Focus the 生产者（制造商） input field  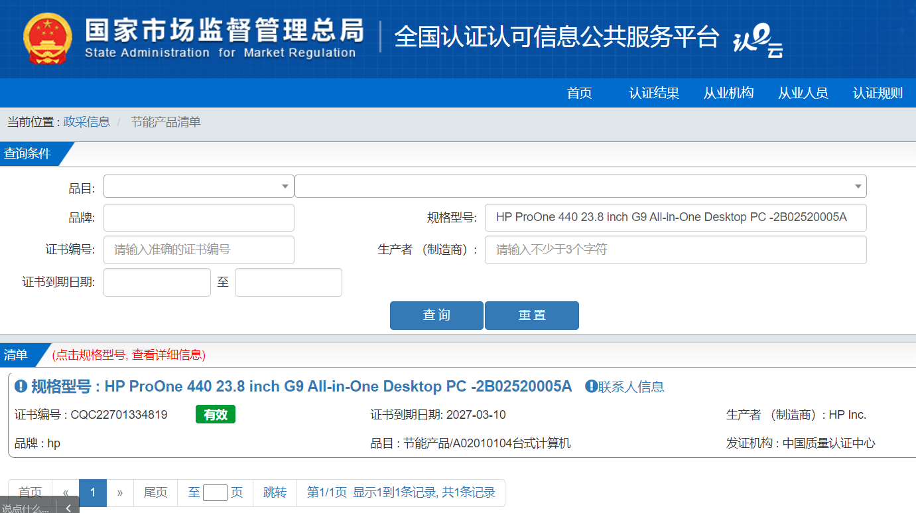(676, 250)
